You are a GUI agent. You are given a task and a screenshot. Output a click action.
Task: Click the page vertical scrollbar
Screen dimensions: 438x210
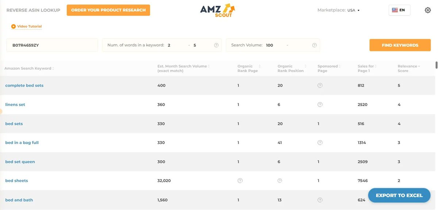tap(436, 65)
